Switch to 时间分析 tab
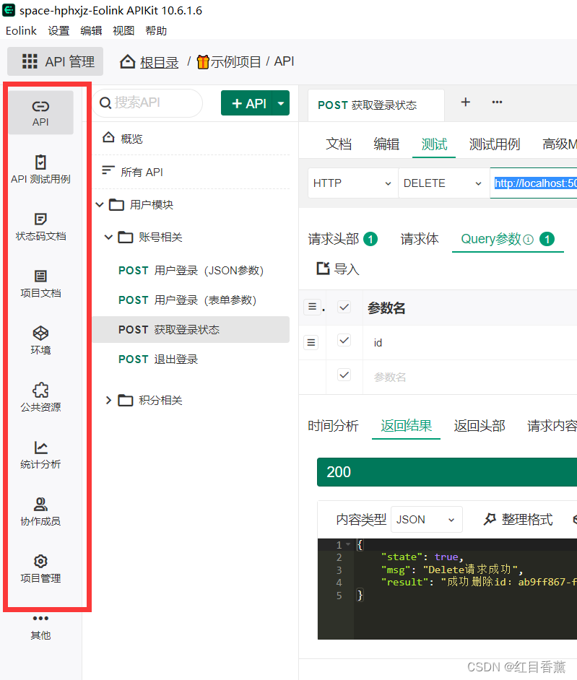The image size is (577, 680). pyautogui.click(x=333, y=426)
